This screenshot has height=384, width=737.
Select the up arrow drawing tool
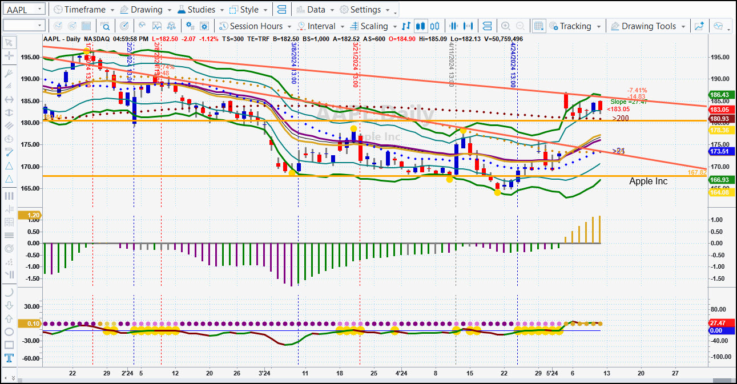(9, 318)
